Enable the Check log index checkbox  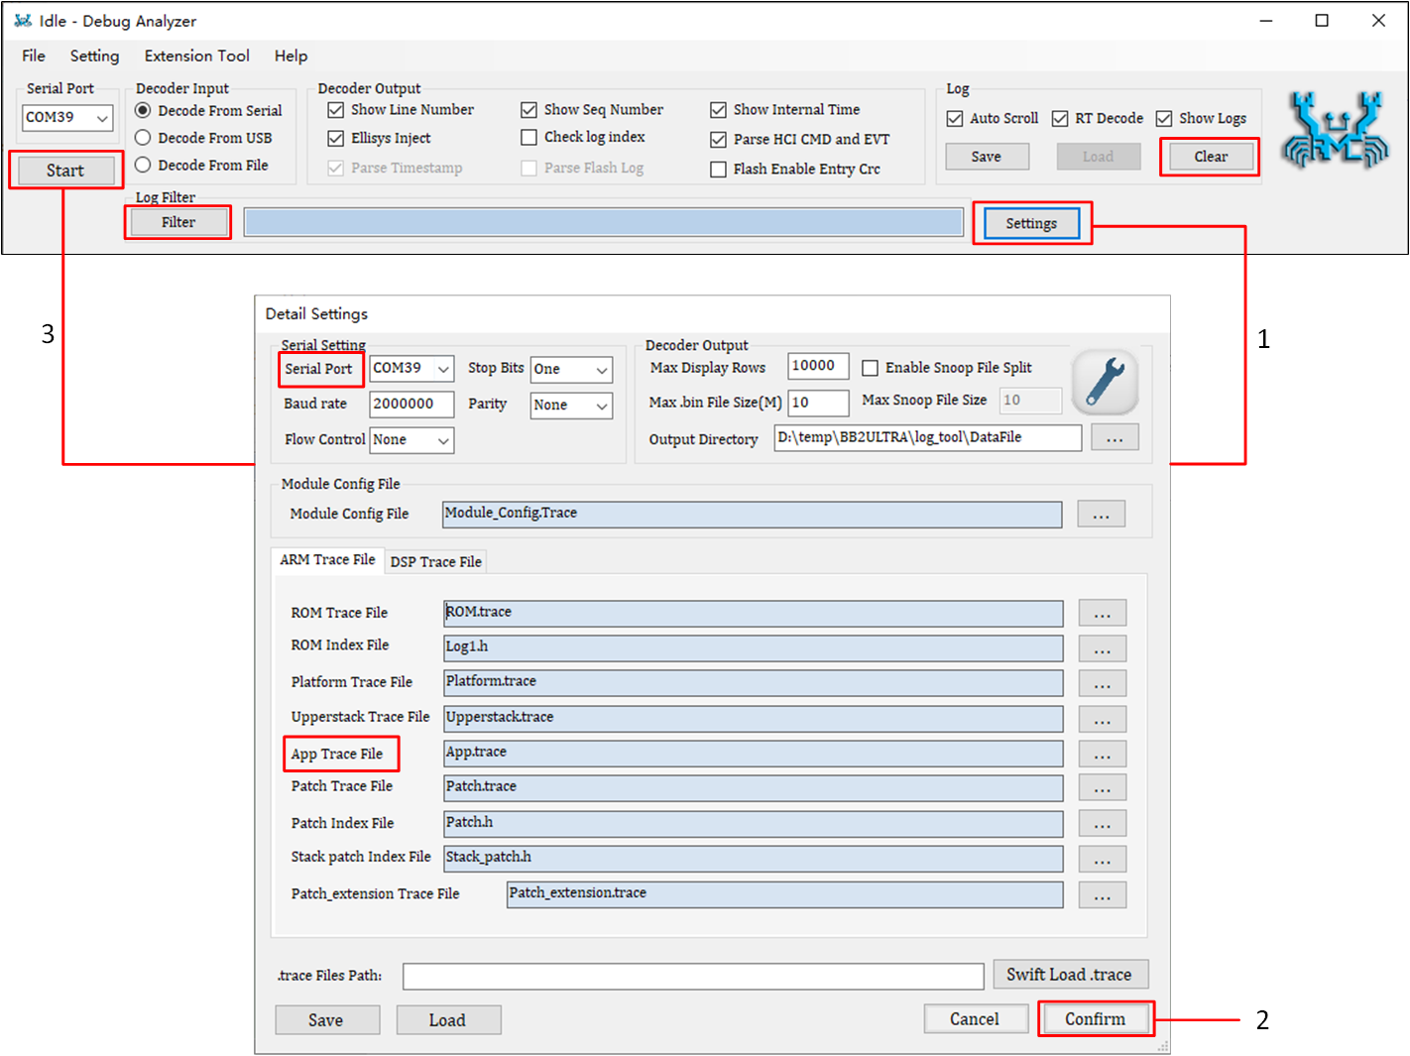click(529, 137)
